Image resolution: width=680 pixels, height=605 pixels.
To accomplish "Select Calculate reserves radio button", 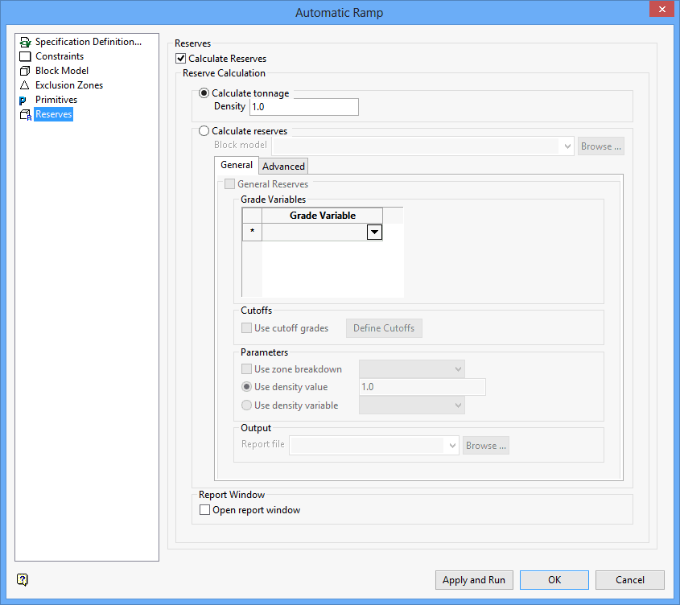I will (204, 131).
